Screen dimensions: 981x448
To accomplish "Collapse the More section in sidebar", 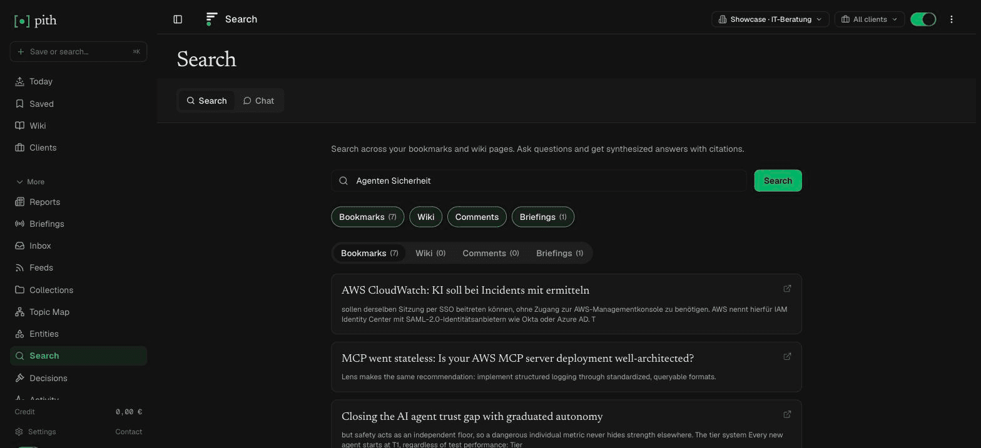I will [x=30, y=182].
